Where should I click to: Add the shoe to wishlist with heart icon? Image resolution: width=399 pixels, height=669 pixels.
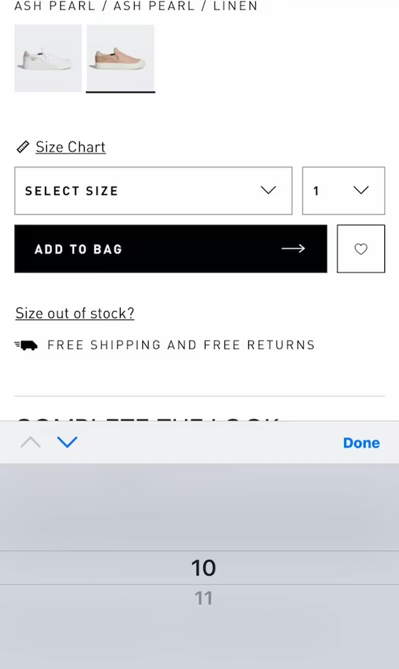click(x=361, y=249)
